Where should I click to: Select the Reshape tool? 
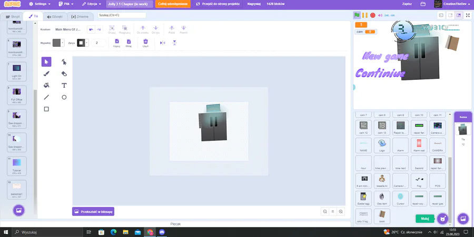point(64,62)
